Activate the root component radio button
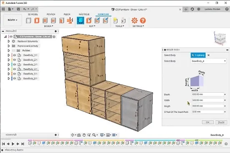230x153 pixels. 54,36
